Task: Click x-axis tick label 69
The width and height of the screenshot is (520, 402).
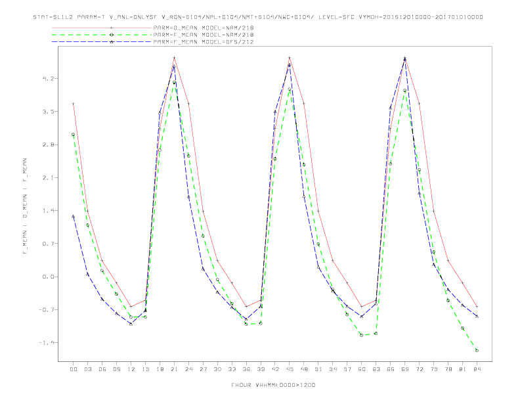Action: tap(405, 369)
